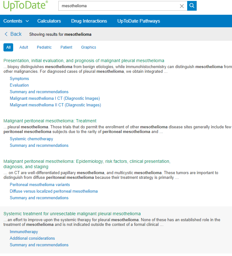This screenshot has height=256, width=232.
Task: Filter results by Graphics tab
Action: (x=89, y=47)
